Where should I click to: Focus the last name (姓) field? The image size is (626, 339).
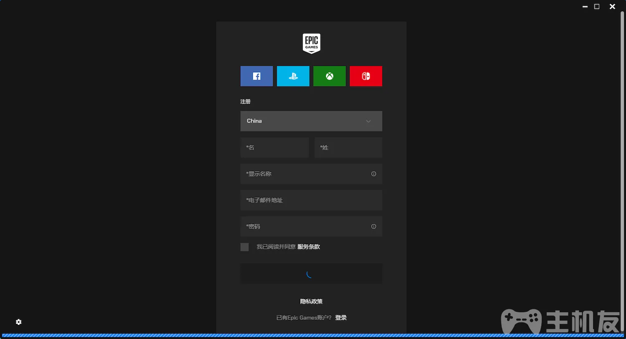[348, 147]
